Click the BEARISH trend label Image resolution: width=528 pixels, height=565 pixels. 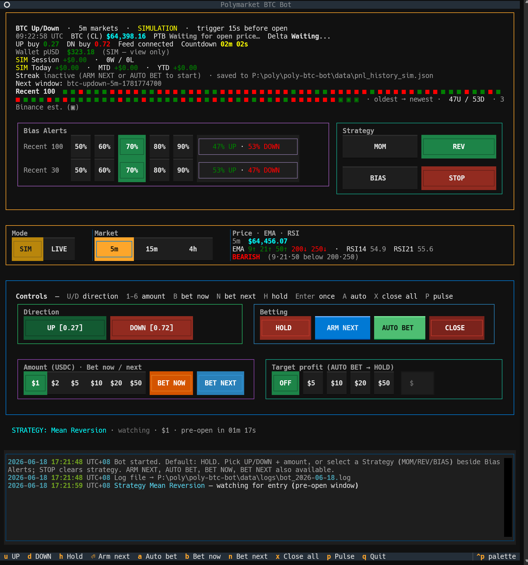click(246, 257)
